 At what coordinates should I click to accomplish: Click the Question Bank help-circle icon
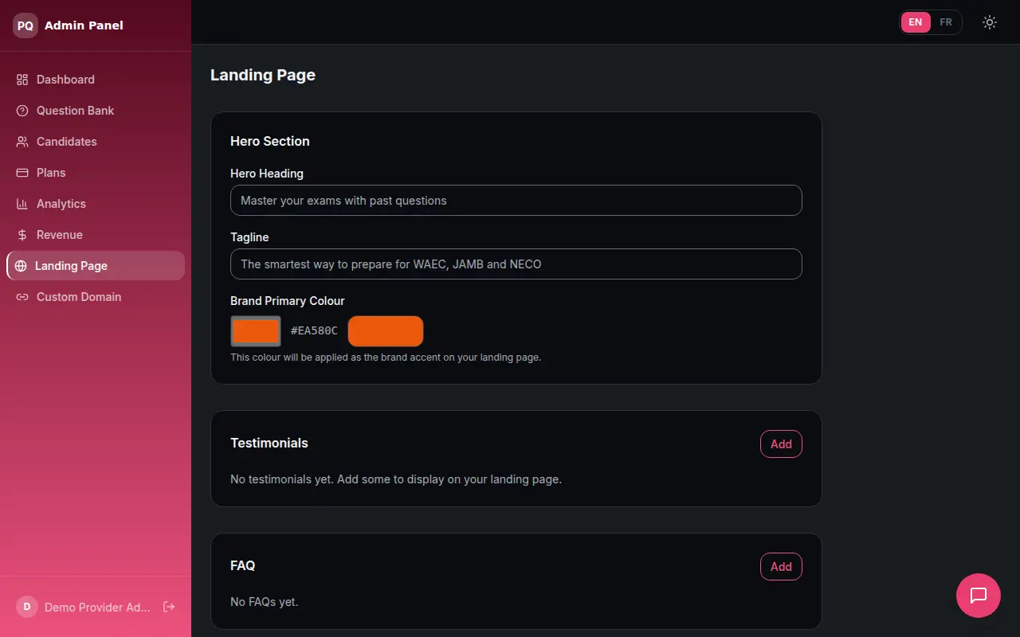tap(22, 111)
